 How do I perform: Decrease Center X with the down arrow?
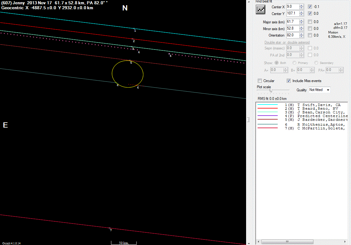301,8
